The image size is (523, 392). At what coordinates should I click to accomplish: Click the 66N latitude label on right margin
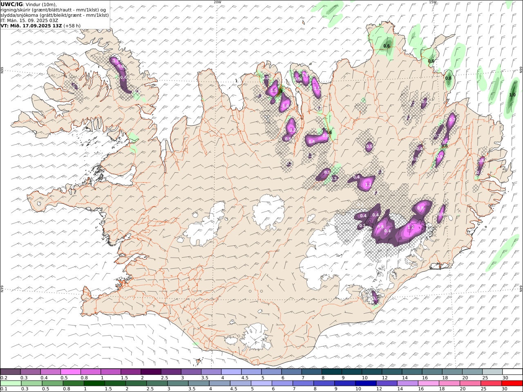(521, 69)
